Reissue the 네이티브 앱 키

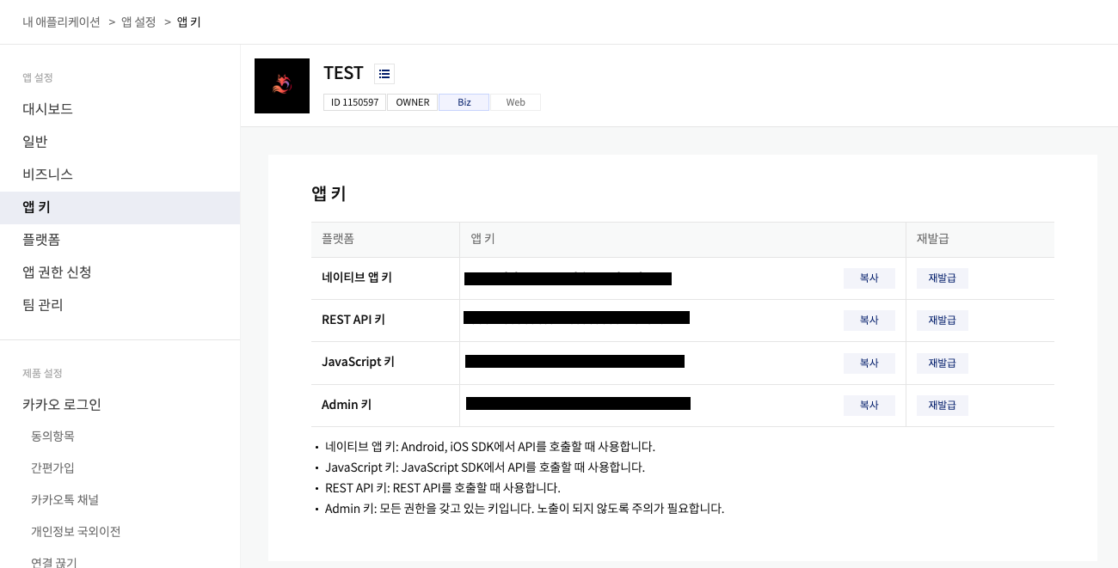pos(943,278)
